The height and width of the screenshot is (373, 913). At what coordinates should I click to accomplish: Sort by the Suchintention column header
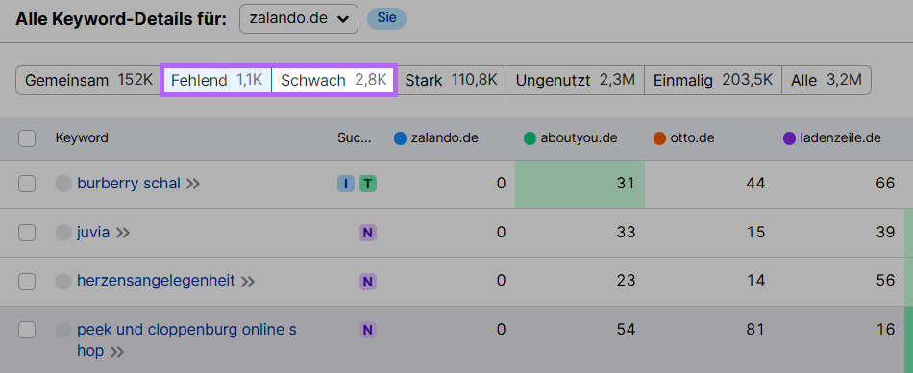[354, 138]
